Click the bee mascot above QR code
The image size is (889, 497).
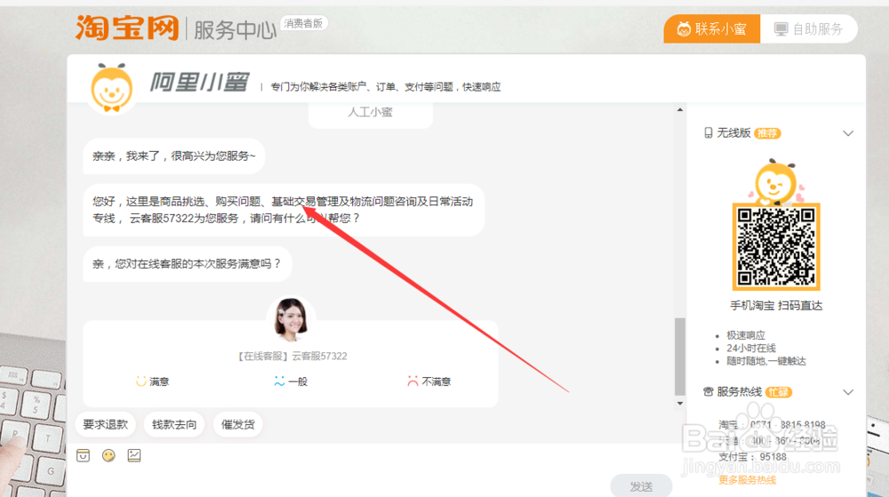click(x=776, y=181)
